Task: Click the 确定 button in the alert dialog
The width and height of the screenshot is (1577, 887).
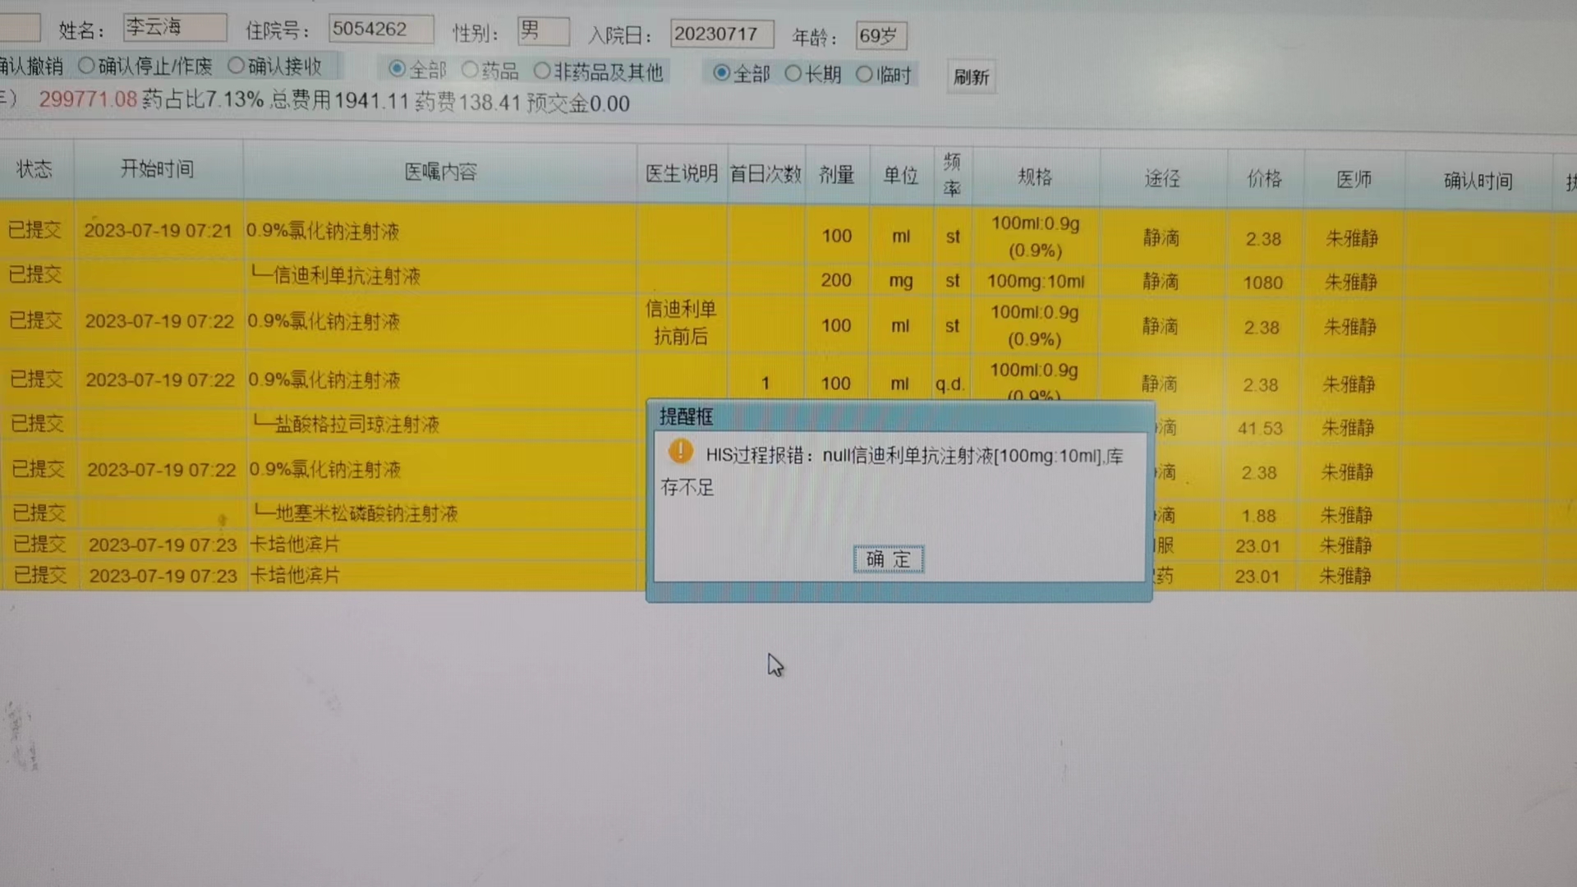Action: [888, 559]
